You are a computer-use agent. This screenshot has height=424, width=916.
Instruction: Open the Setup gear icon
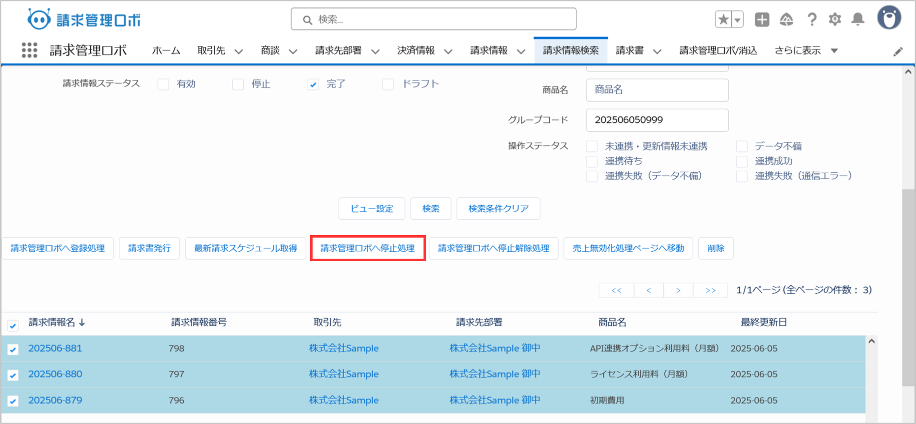pos(835,20)
